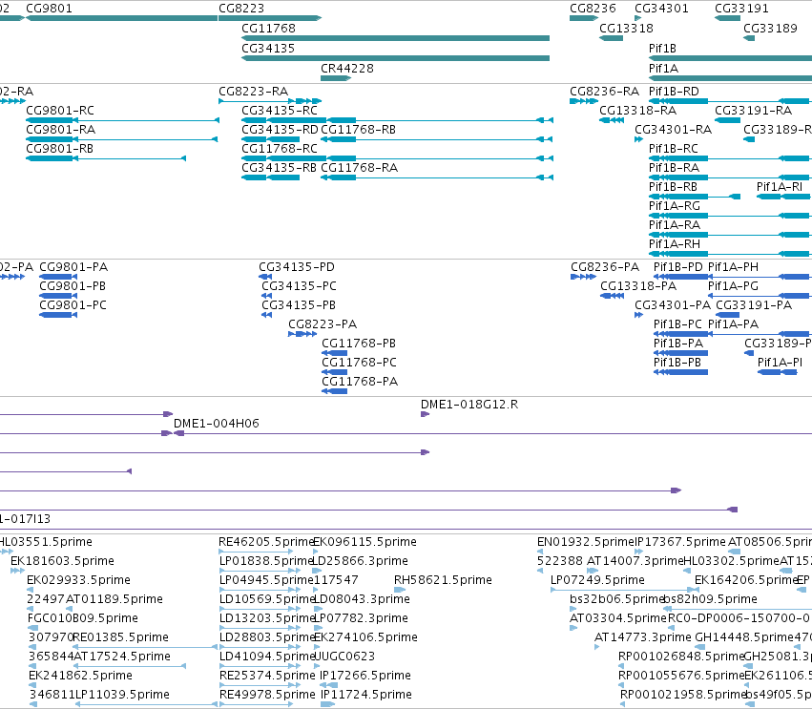Select the CG8223-PA protein label

point(323,324)
